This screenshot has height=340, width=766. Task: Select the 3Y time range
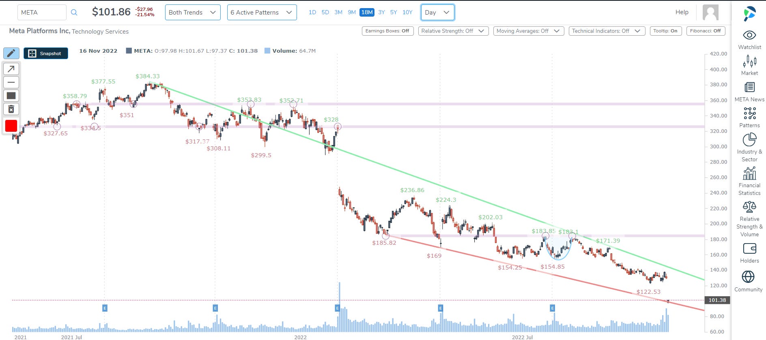pos(381,13)
